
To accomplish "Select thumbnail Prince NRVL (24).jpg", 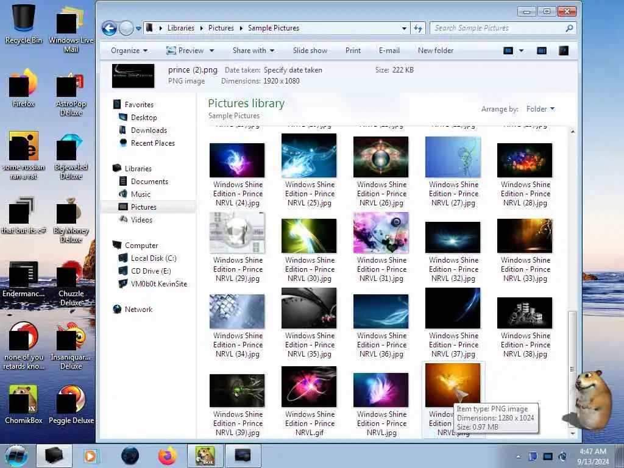I will point(237,160).
